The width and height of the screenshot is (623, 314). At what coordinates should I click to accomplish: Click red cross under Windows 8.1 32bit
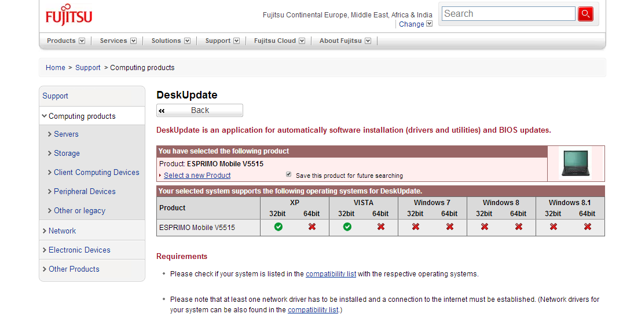553,227
